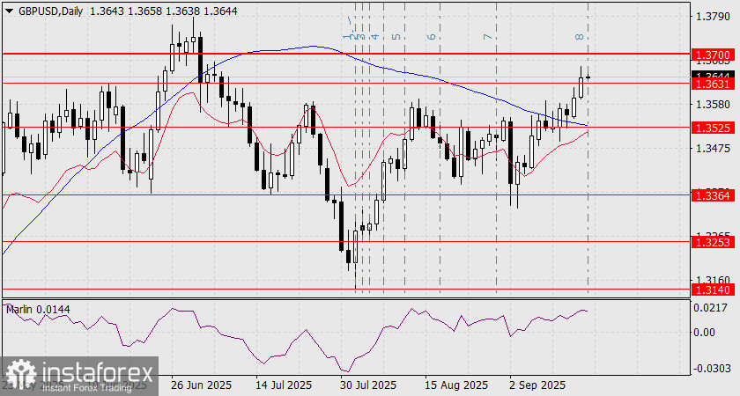Select time zone marker number 5
This screenshot has height=396, width=740.
pos(397,37)
